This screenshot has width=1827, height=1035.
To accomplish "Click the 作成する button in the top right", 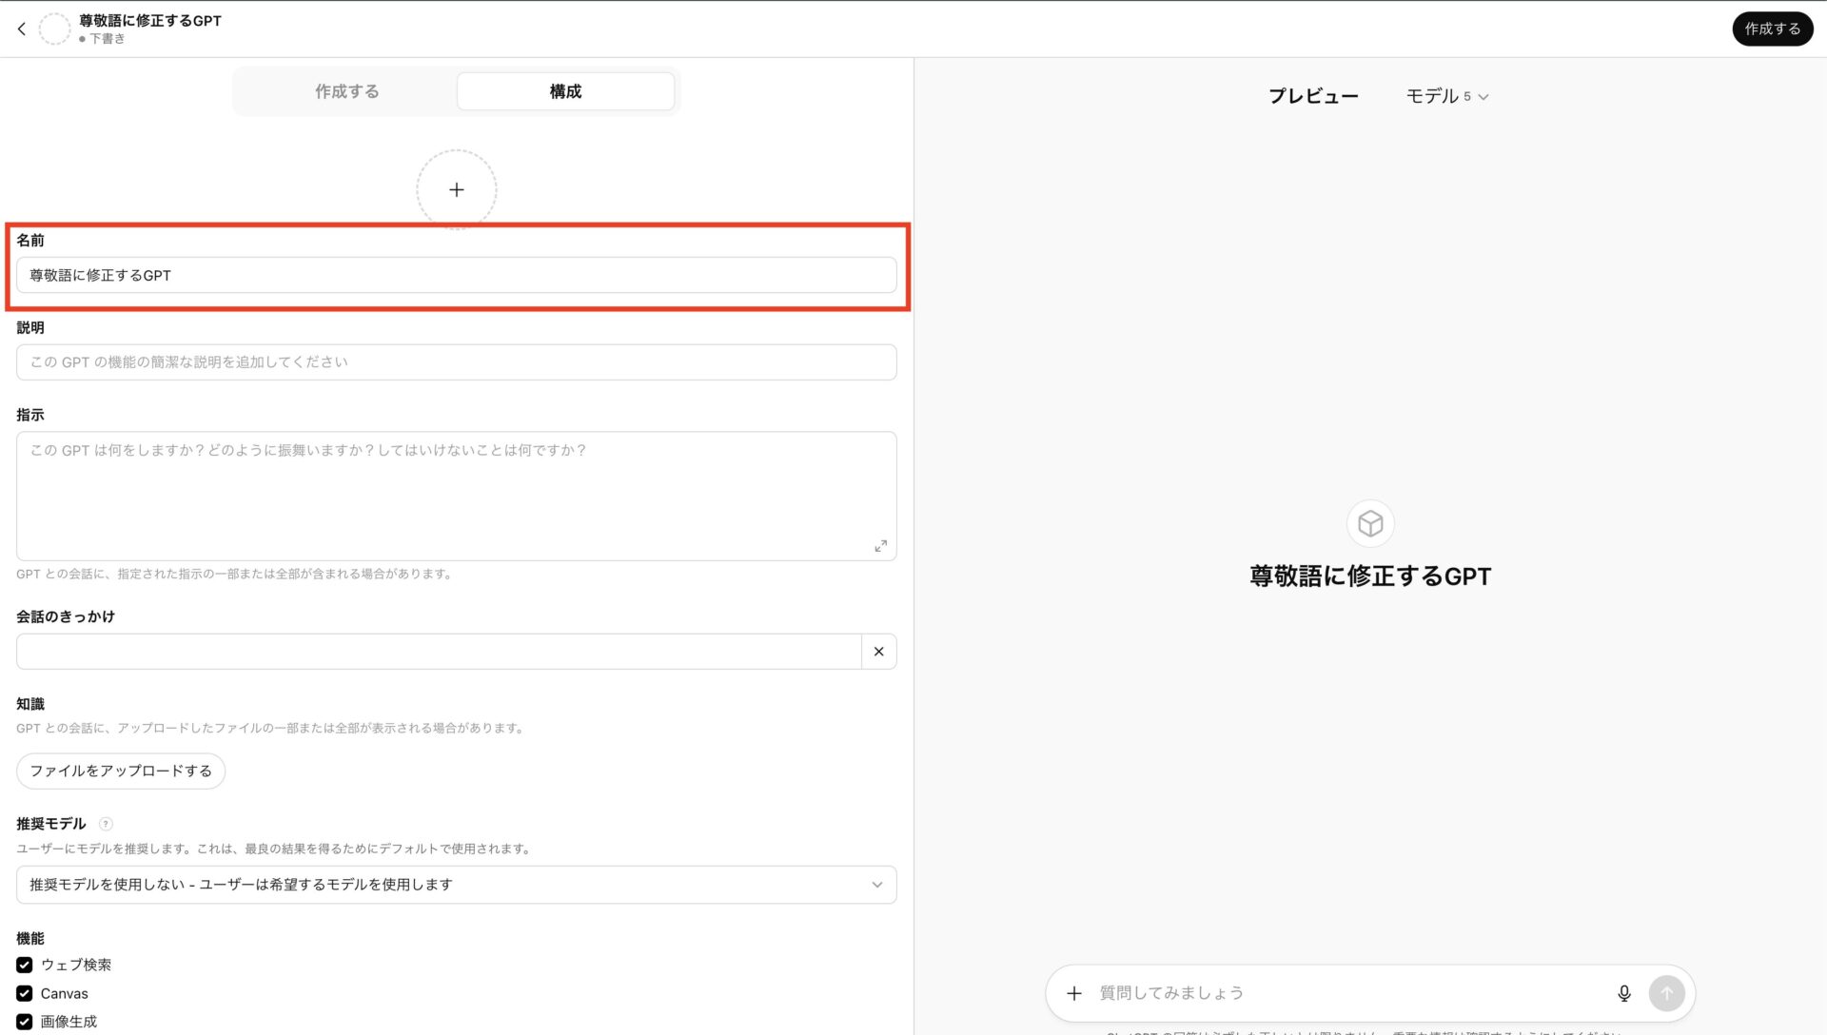I will (x=1772, y=29).
